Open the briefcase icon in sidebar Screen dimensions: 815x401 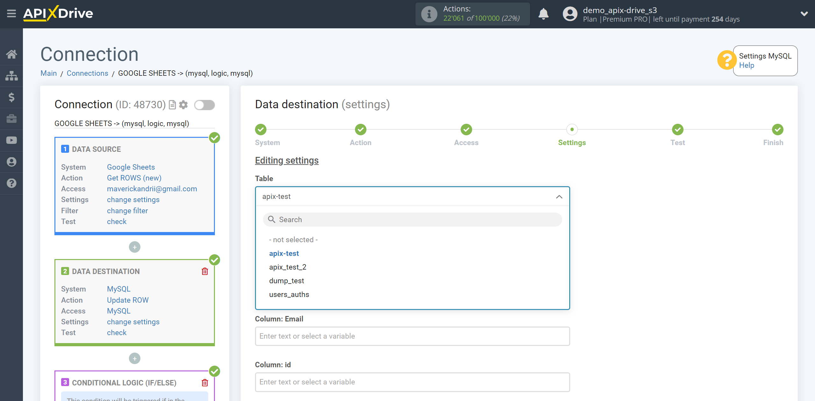coord(11,119)
